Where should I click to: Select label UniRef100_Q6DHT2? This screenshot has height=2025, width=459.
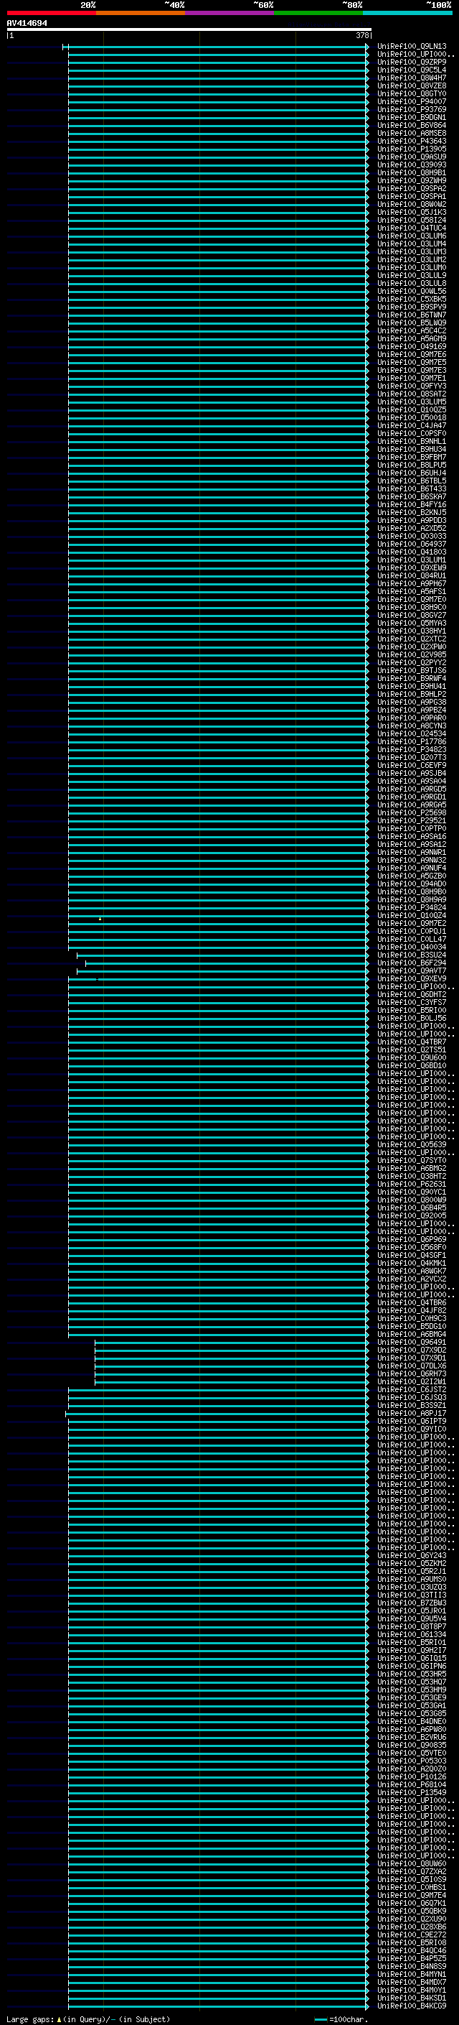pyautogui.click(x=412, y=994)
